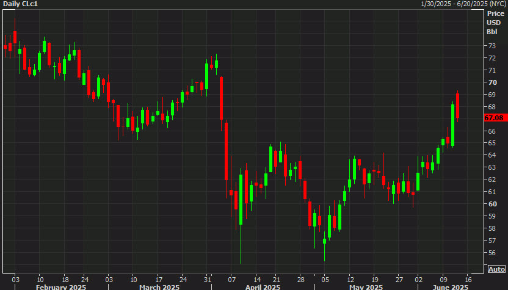The image size is (508, 290).
Task: Select the Daily CLc1 chart title
Action: (20, 4)
